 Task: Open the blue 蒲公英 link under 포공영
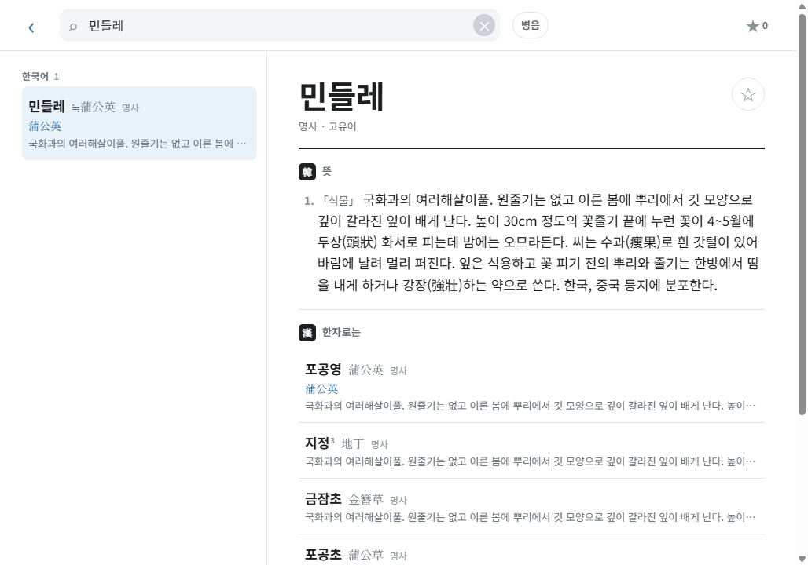tap(321, 389)
